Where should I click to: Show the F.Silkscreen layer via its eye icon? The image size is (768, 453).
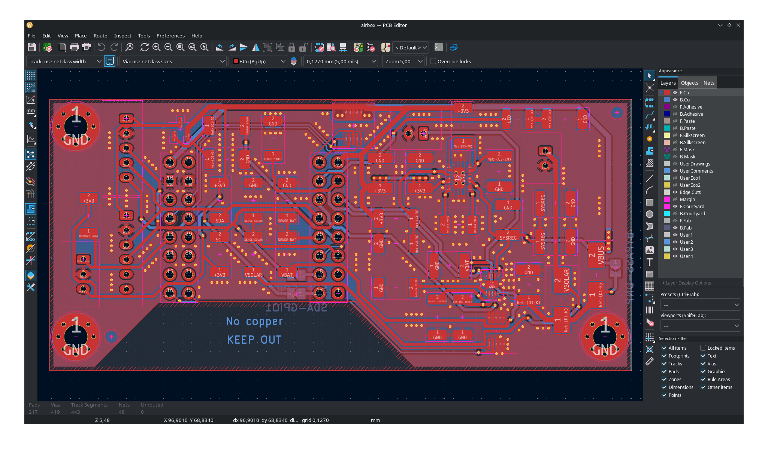click(675, 135)
